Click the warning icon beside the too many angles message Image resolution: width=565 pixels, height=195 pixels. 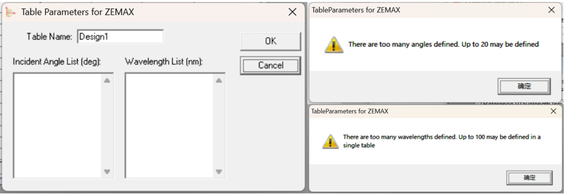[333, 45]
